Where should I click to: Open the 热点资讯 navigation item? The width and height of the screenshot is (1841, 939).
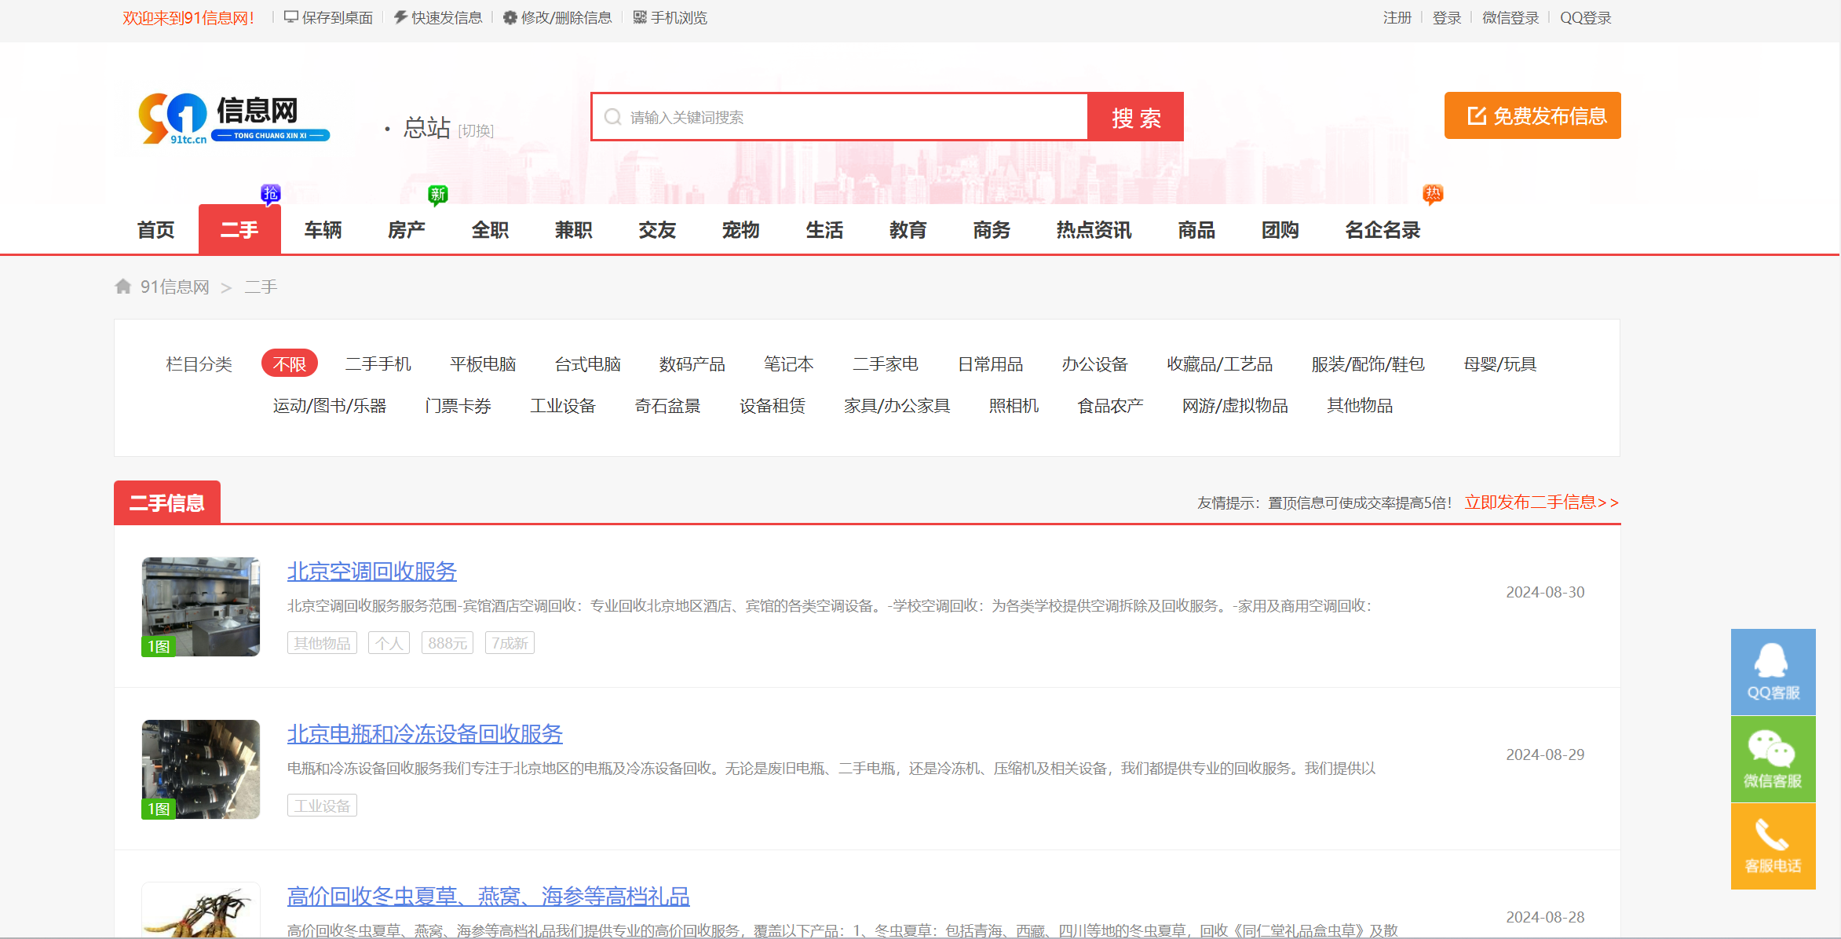point(1092,229)
